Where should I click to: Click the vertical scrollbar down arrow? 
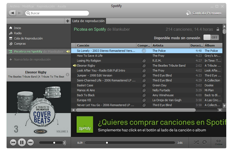224,106
